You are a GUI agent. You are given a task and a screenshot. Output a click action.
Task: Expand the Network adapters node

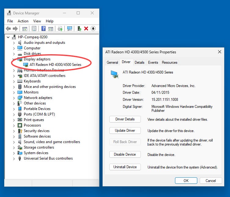tap(14, 98)
